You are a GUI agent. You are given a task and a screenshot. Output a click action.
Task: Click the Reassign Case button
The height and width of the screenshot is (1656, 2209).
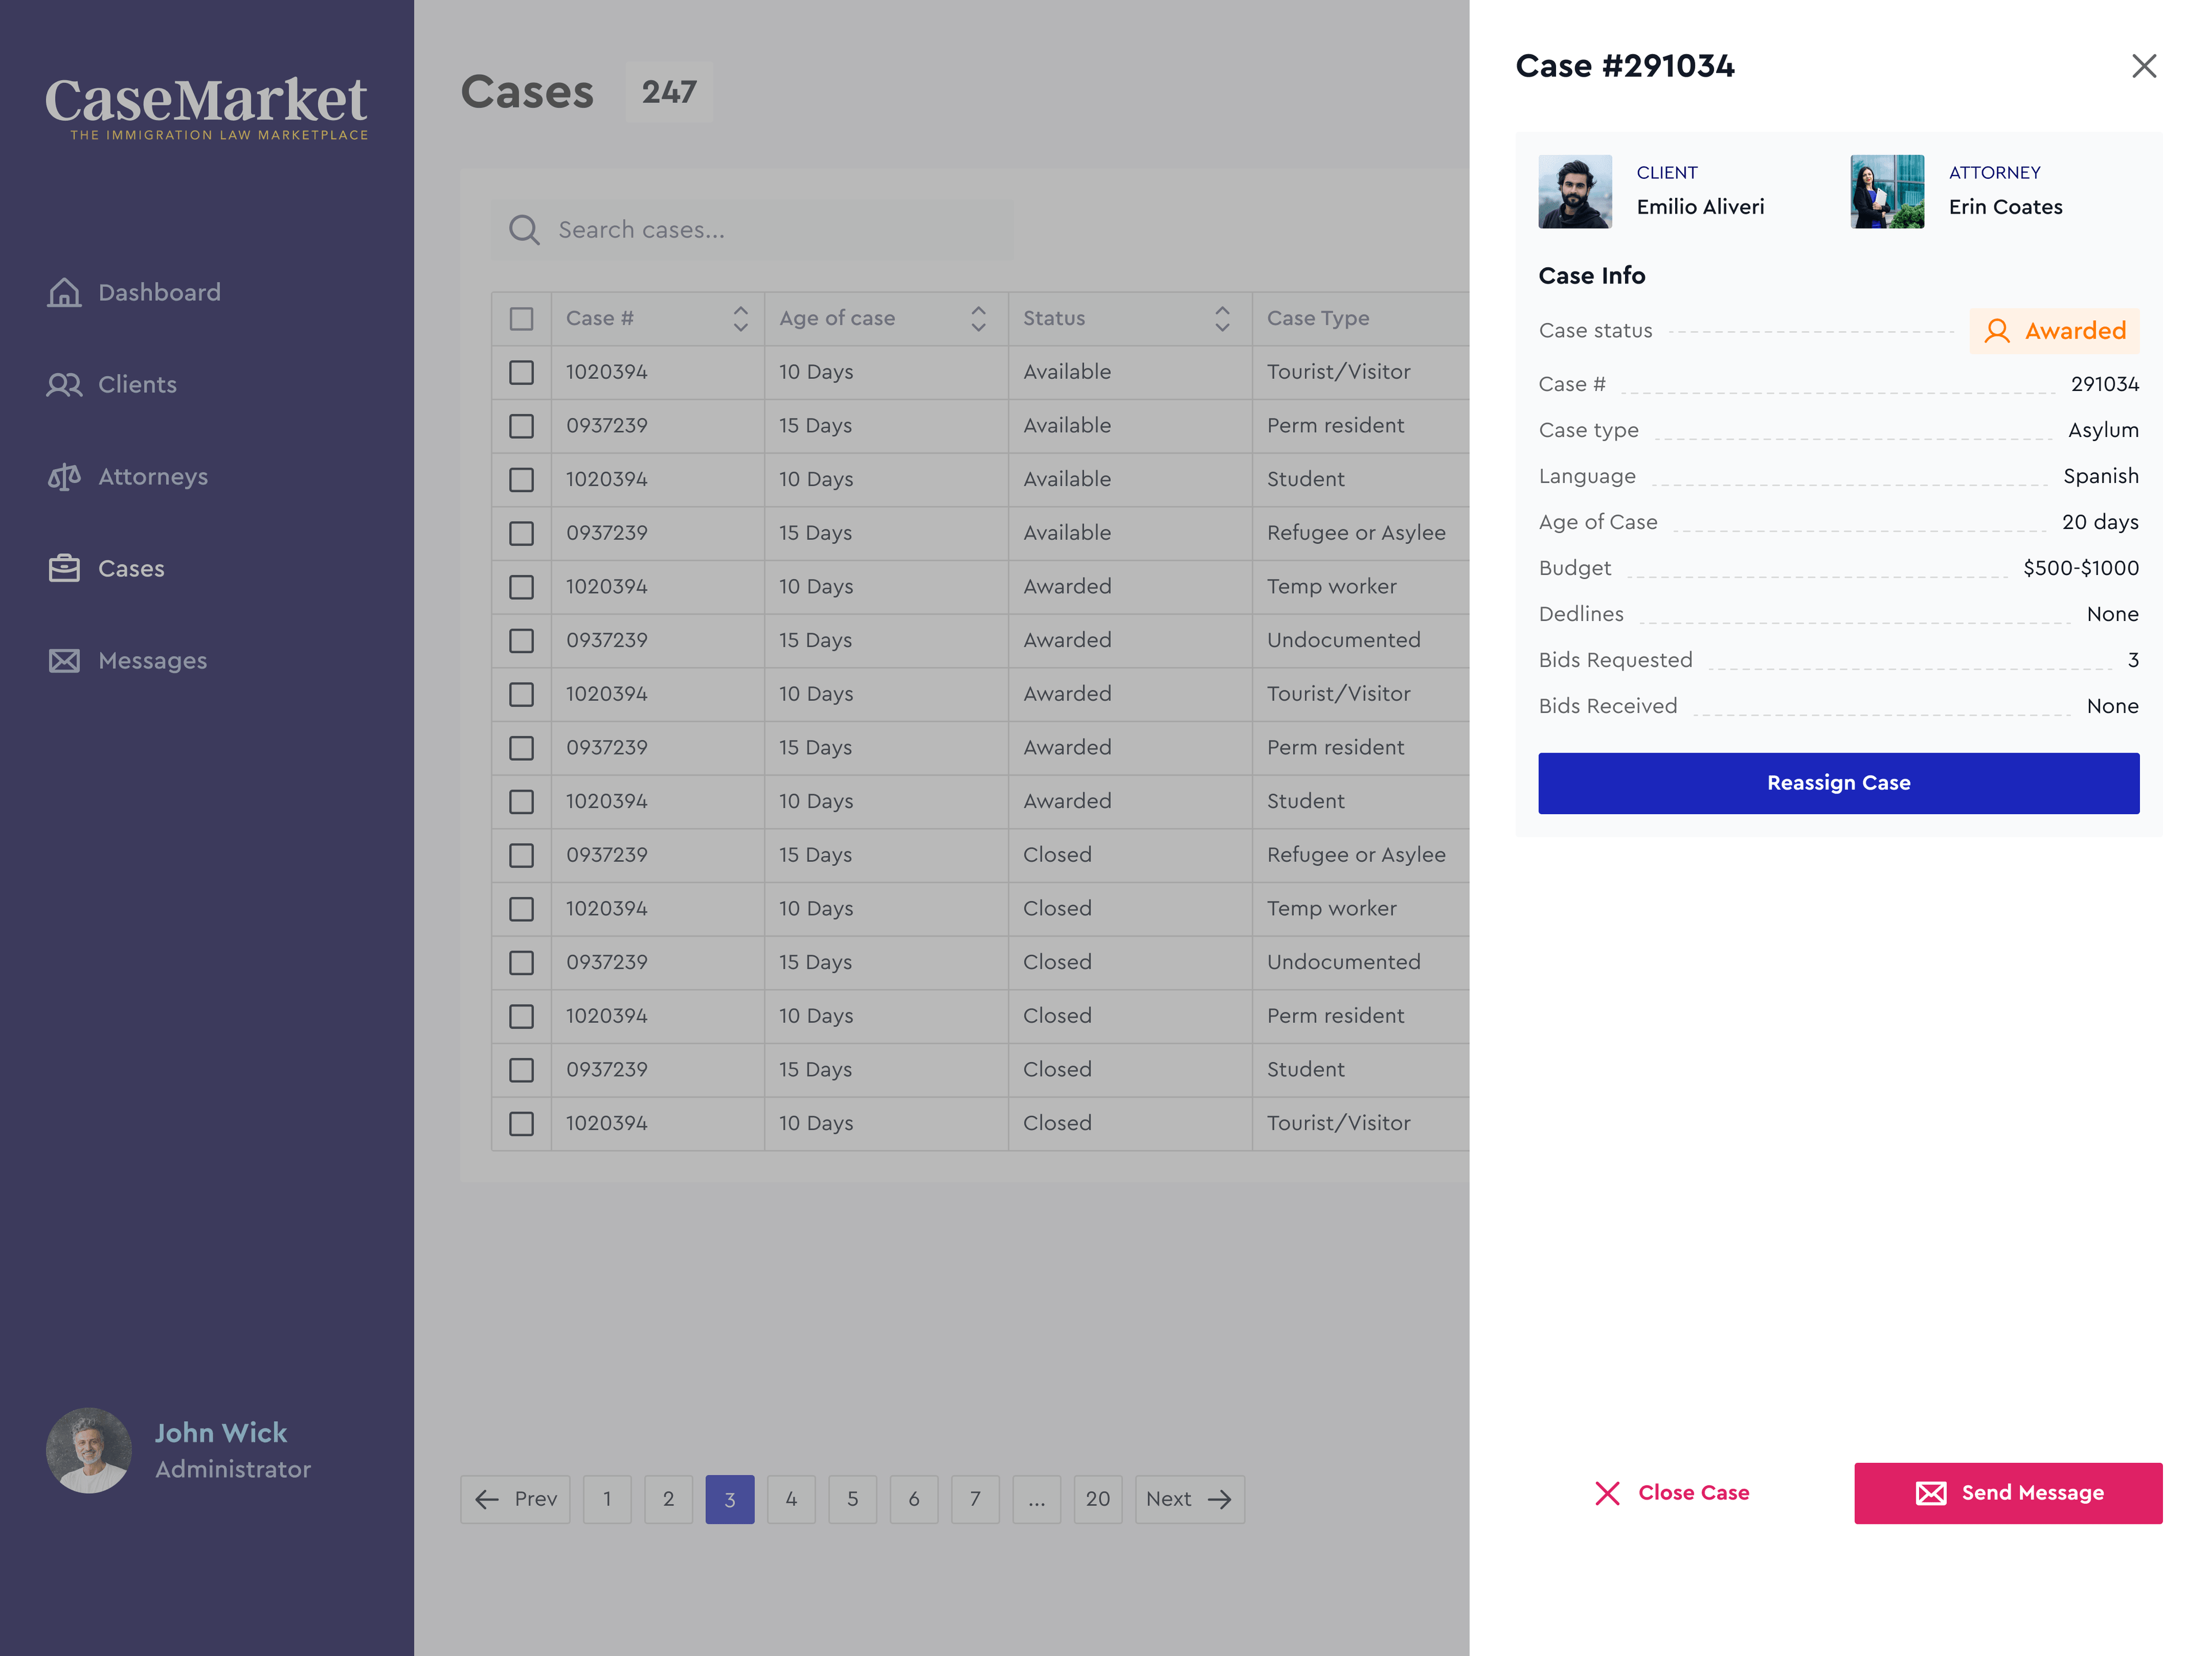point(1839,783)
